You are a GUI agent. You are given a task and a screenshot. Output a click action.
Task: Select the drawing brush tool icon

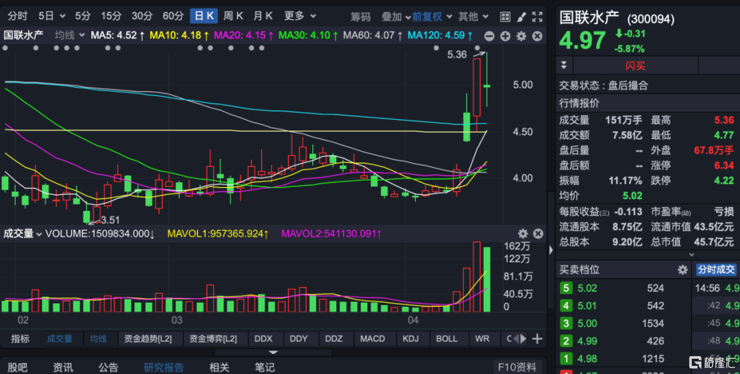coord(521,17)
